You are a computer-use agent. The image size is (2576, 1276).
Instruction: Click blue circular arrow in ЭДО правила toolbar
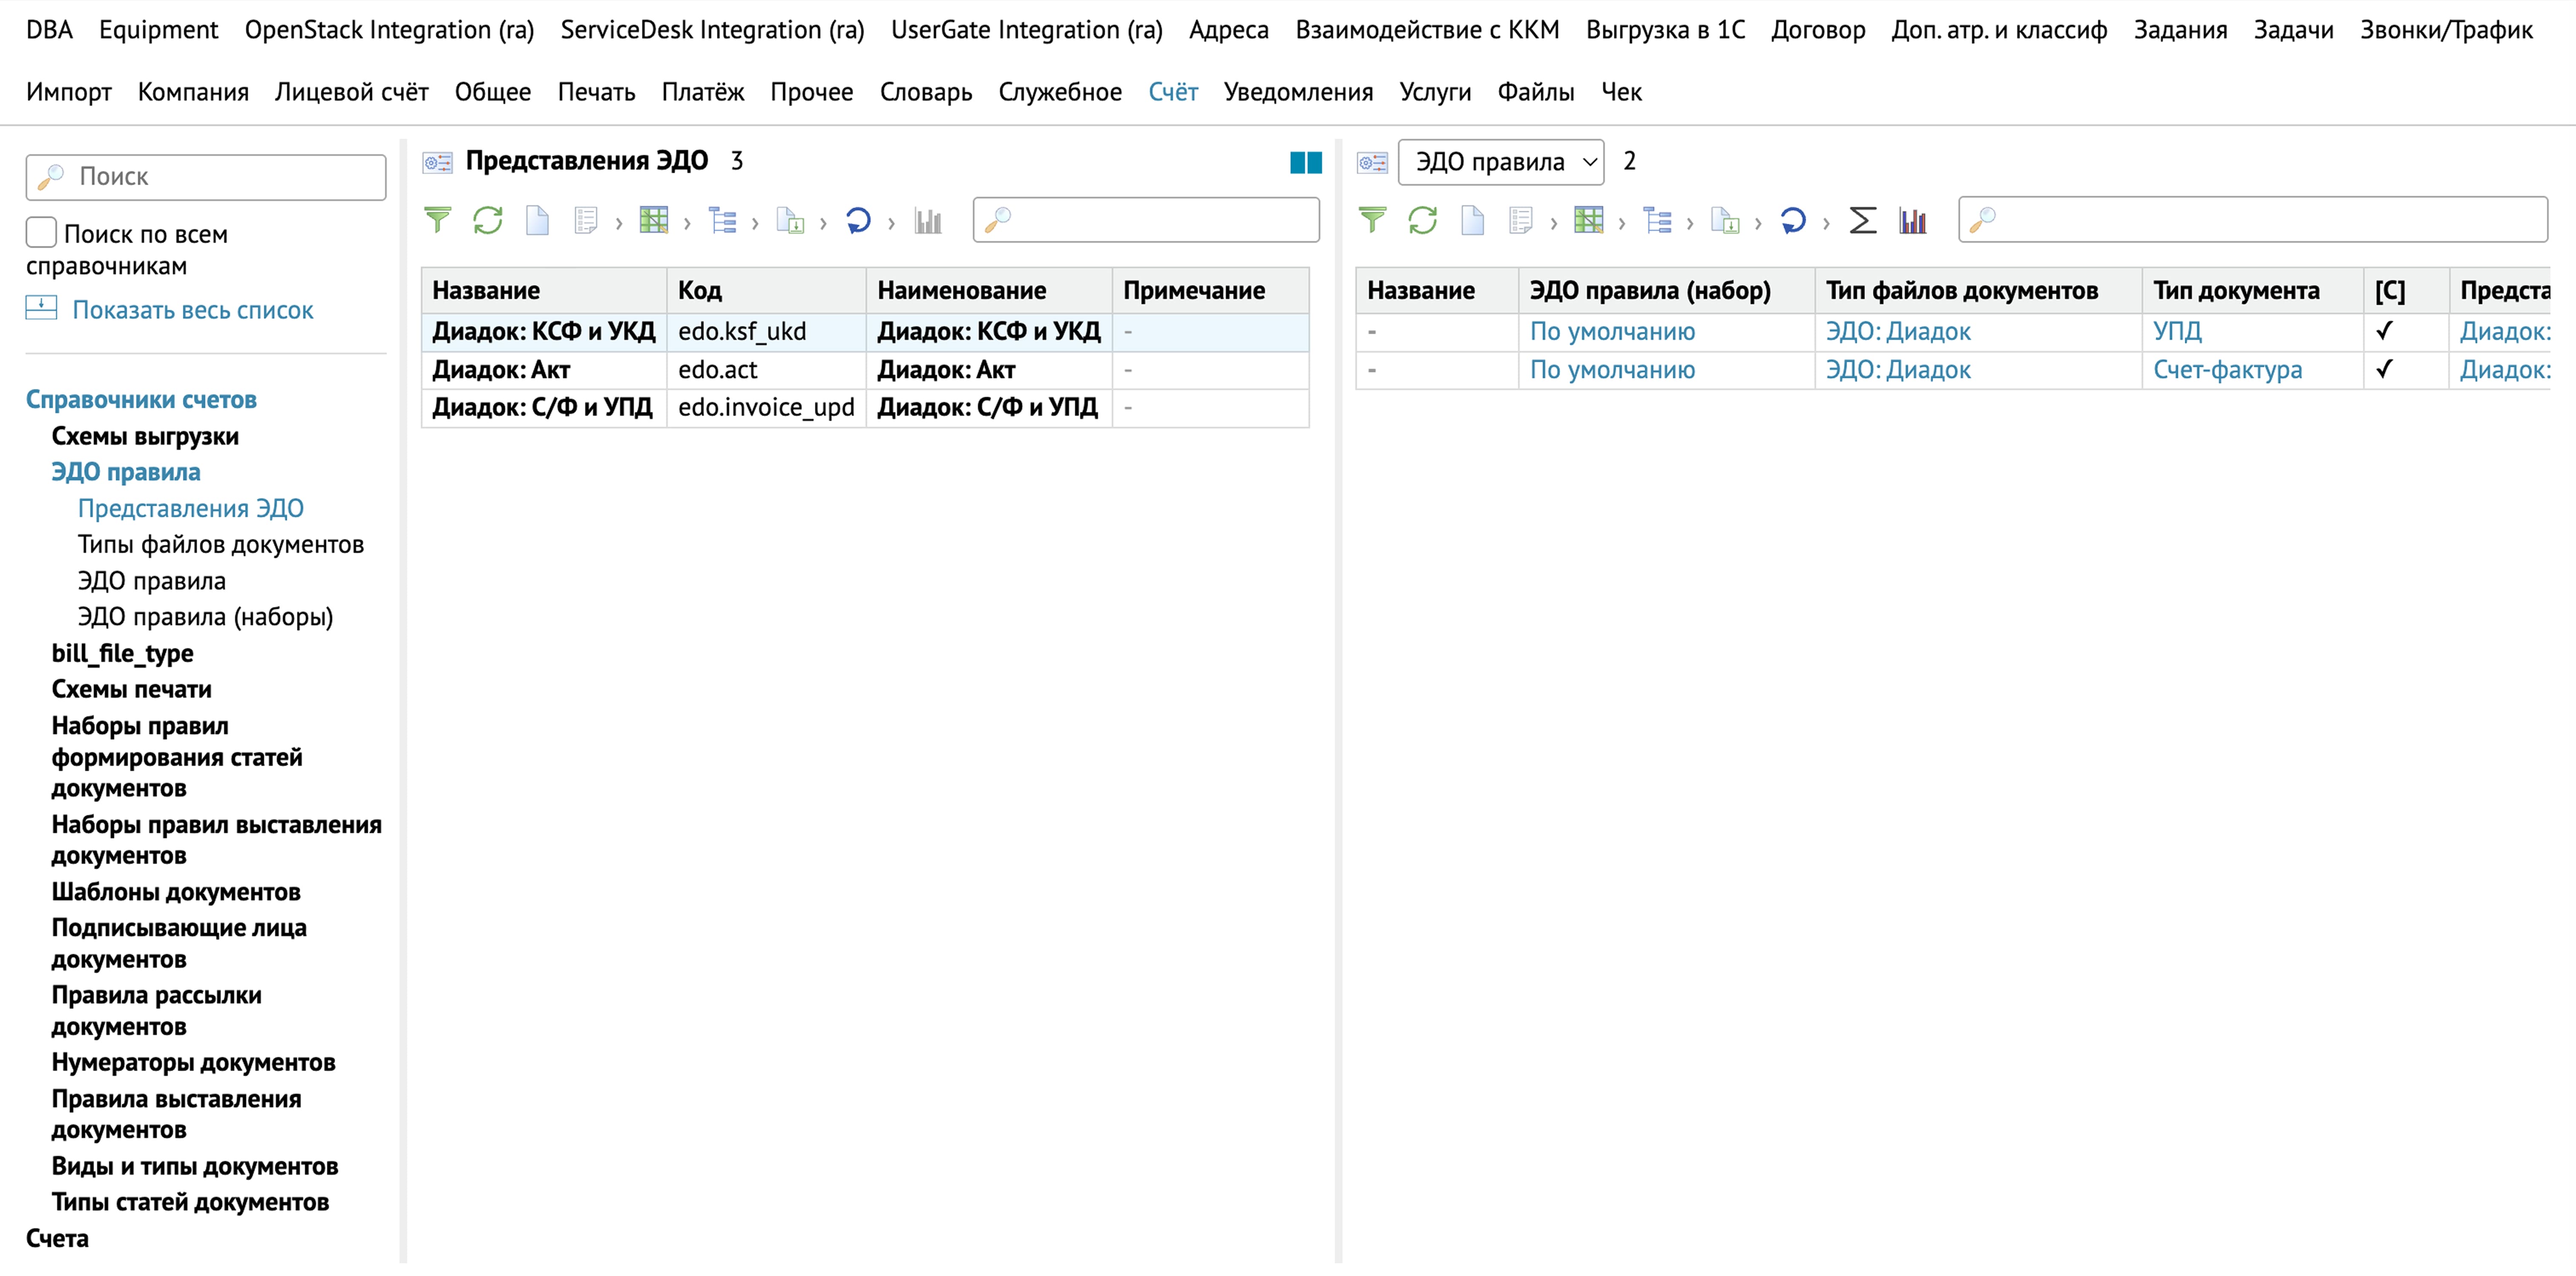[x=1793, y=220]
